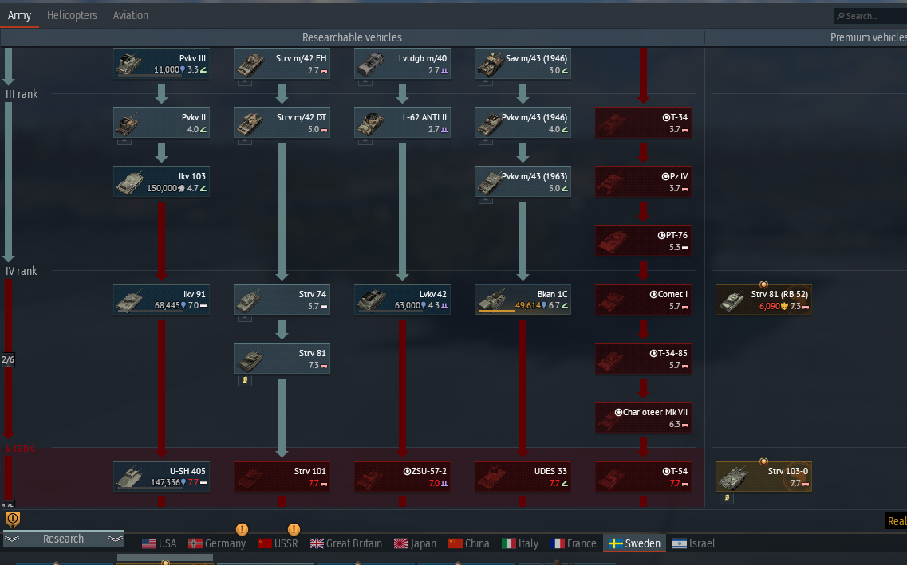Select the Bkan 1C vehicle card
907x565 pixels.
click(x=523, y=300)
